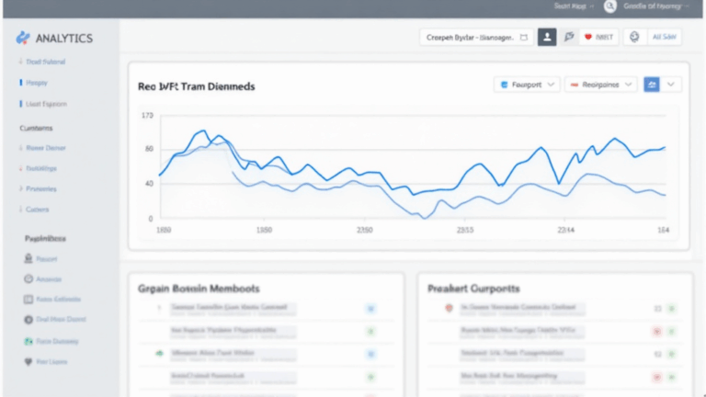Toggle the blue chart view button

pos(652,85)
